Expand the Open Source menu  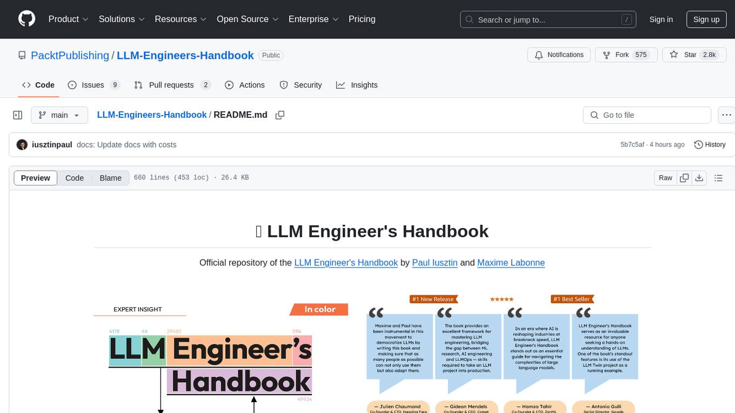248,19
